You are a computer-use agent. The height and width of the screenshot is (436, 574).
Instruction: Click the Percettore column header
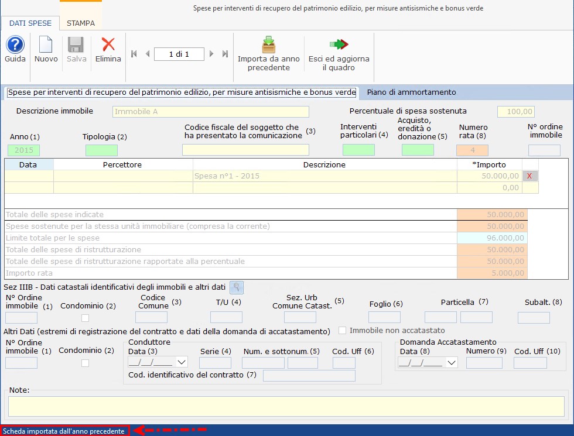click(123, 164)
